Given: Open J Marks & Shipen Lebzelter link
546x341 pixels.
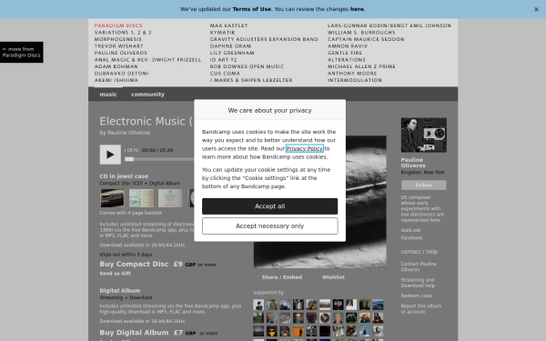Looking at the screenshot, I should [x=251, y=80].
